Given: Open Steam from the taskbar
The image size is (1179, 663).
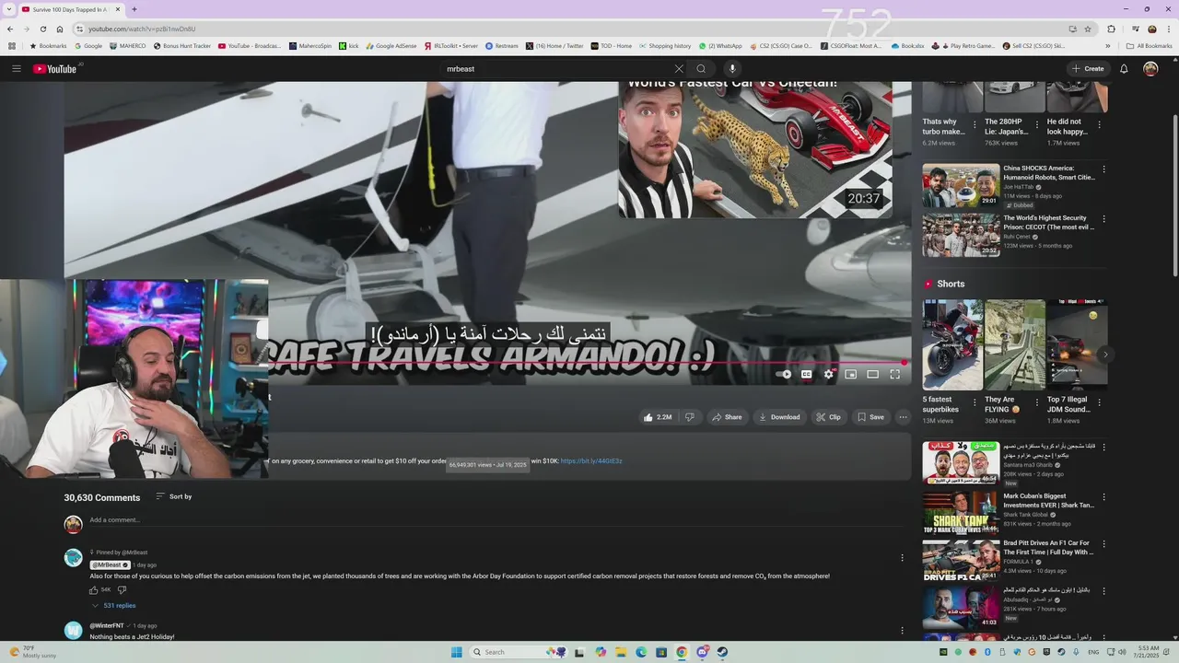Looking at the screenshot, I should tap(722, 652).
